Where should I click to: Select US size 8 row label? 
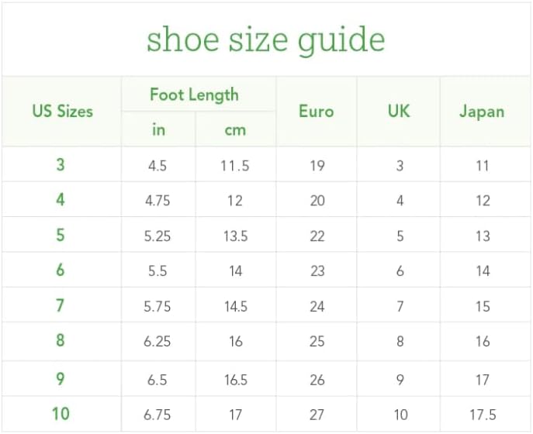(61, 341)
